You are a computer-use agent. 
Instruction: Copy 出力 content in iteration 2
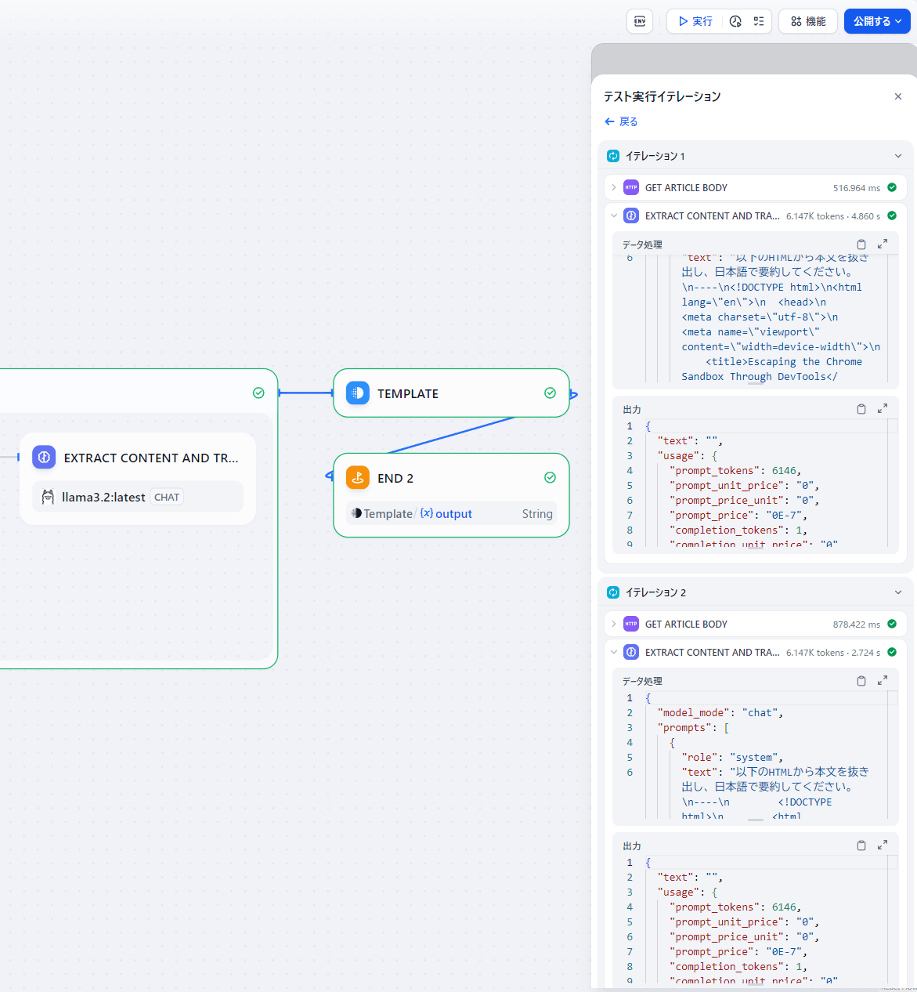point(861,845)
